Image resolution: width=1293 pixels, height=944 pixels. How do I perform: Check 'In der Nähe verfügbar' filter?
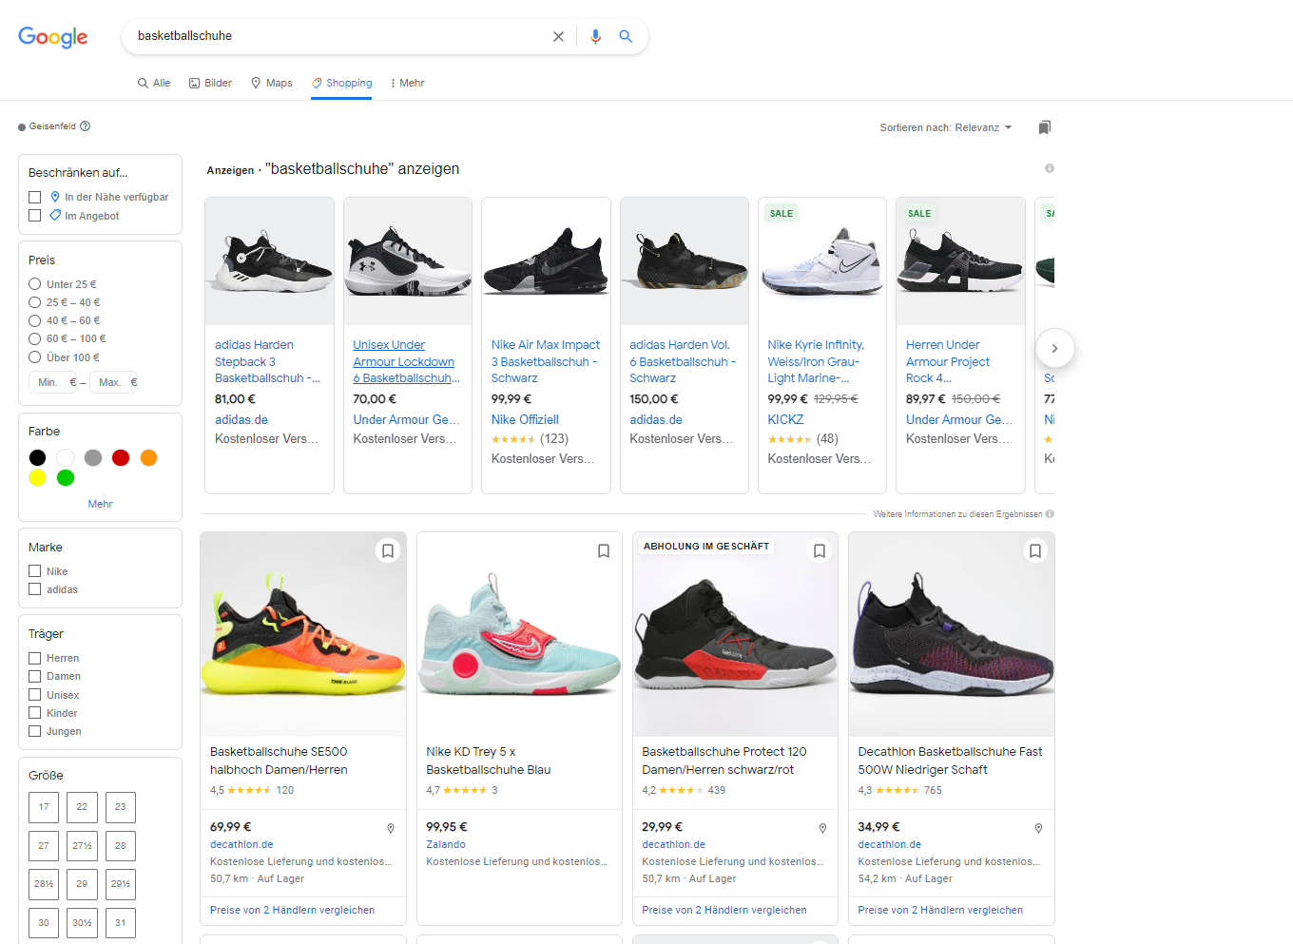click(35, 197)
